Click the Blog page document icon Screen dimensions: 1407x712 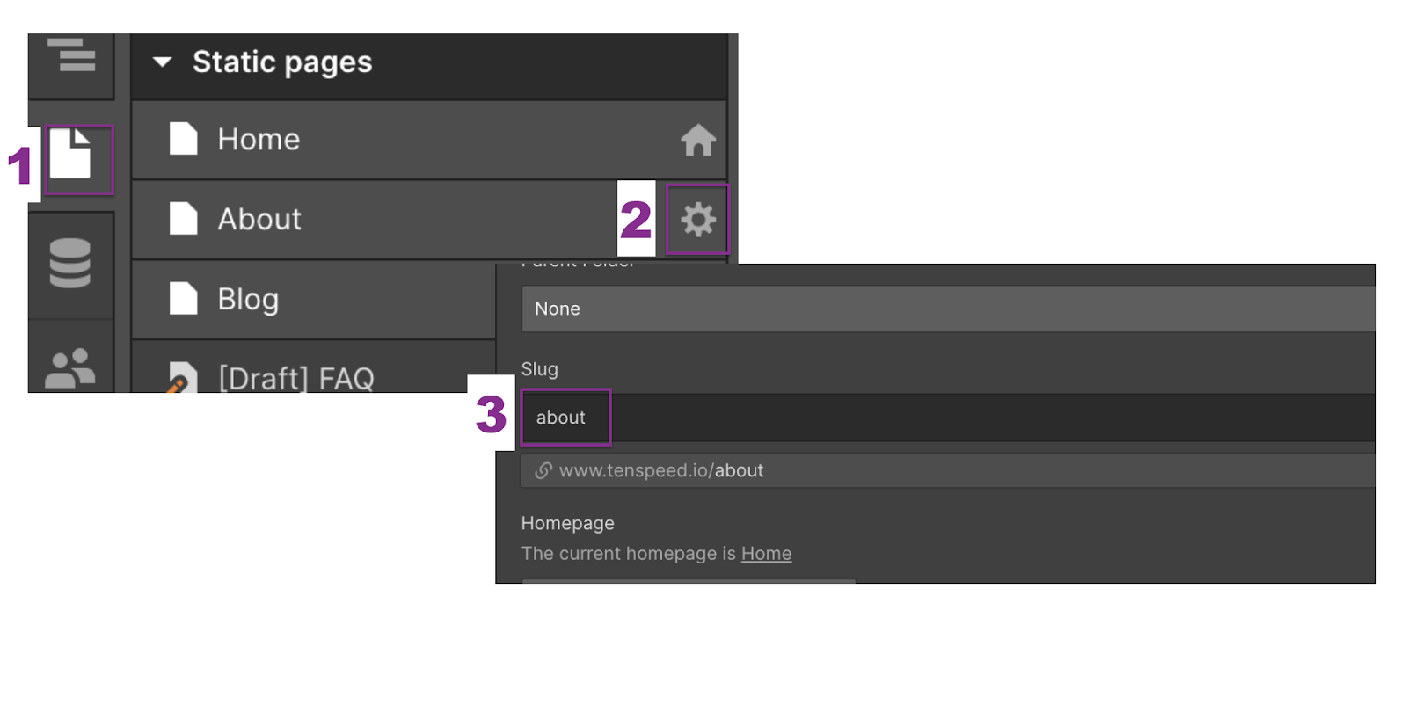(x=183, y=299)
